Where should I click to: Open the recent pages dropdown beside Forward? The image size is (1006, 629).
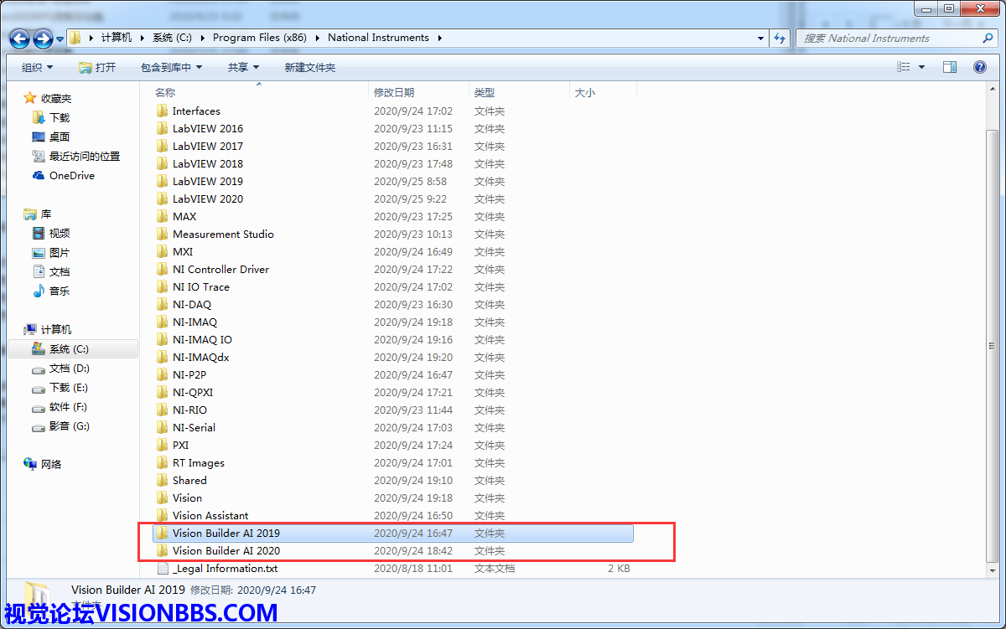[x=60, y=39]
